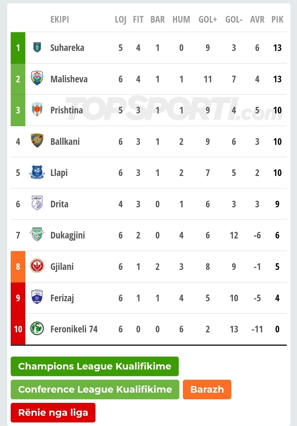Open the Feronikeli 74 team name link

click(74, 329)
